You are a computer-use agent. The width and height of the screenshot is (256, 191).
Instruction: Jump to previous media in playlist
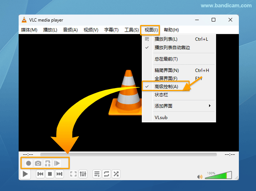tap(40, 174)
